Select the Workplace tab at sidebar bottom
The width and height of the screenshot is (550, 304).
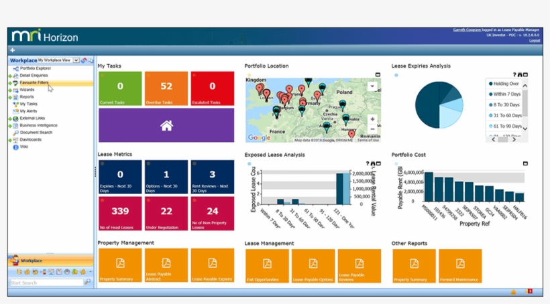pos(50,260)
